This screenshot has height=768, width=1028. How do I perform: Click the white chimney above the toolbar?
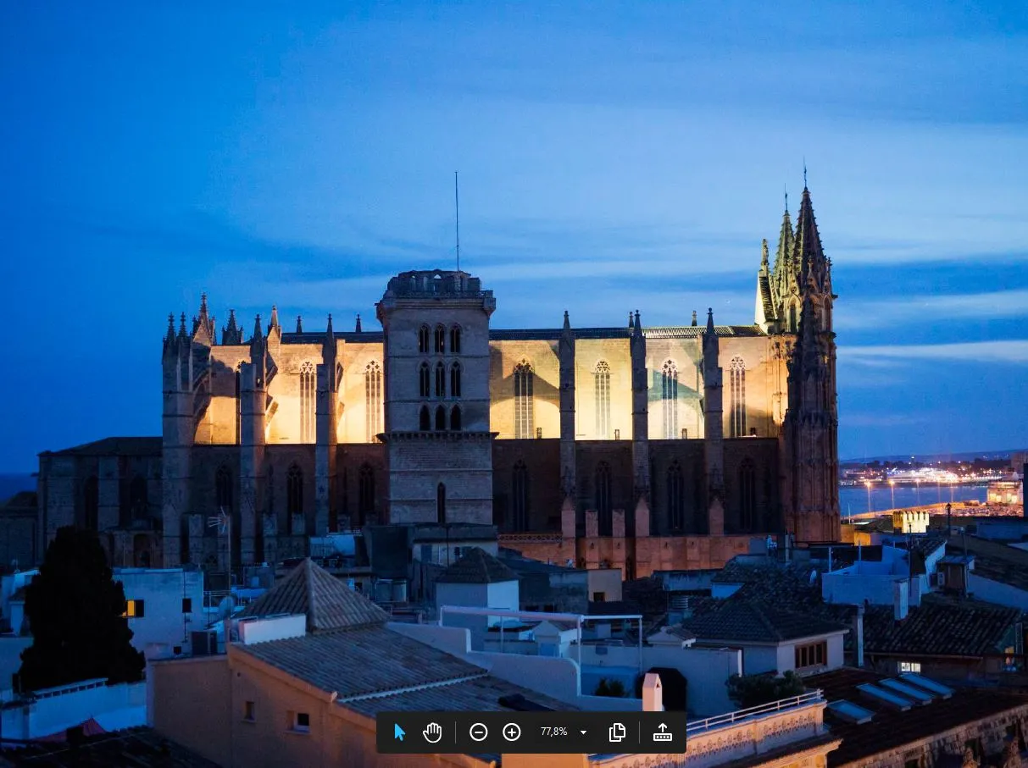pos(652,692)
